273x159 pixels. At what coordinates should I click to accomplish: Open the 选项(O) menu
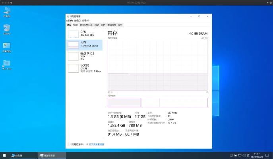(77, 20)
